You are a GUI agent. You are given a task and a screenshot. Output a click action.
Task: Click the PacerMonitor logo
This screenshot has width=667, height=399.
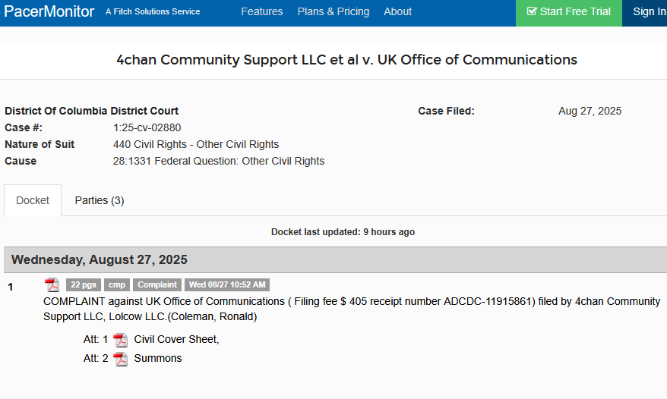[x=49, y=11]
